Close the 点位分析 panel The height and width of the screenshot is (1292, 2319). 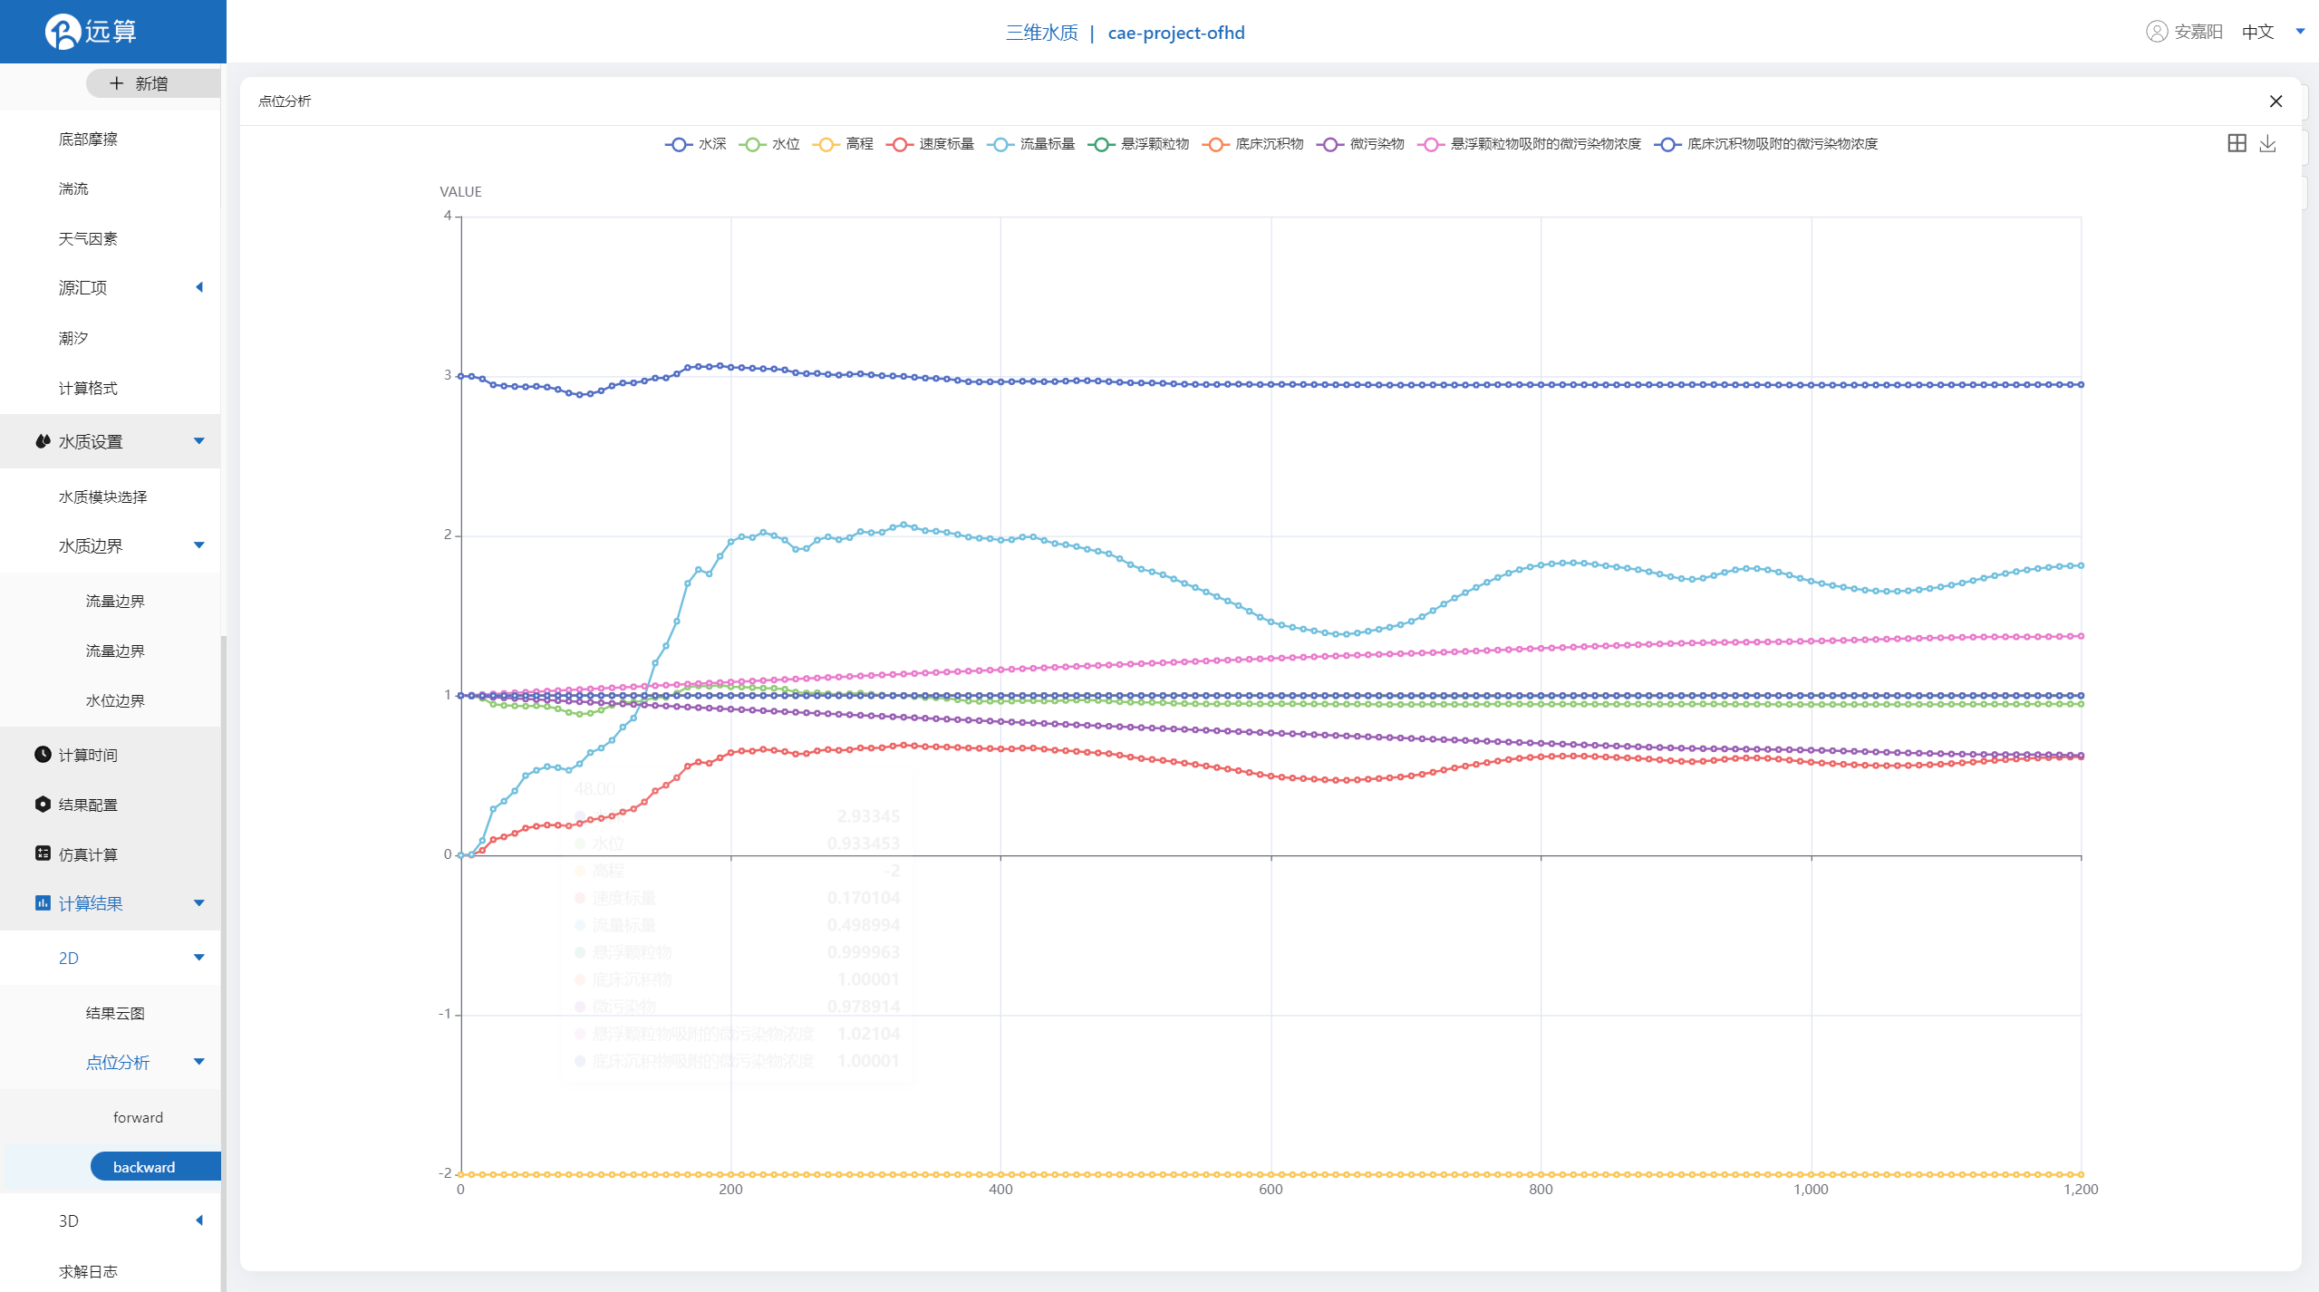pos(2276,101)
